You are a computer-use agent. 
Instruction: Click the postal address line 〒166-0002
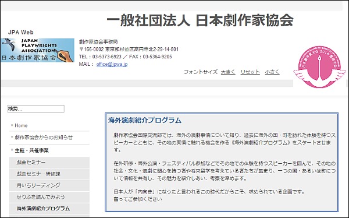point(129,50)
